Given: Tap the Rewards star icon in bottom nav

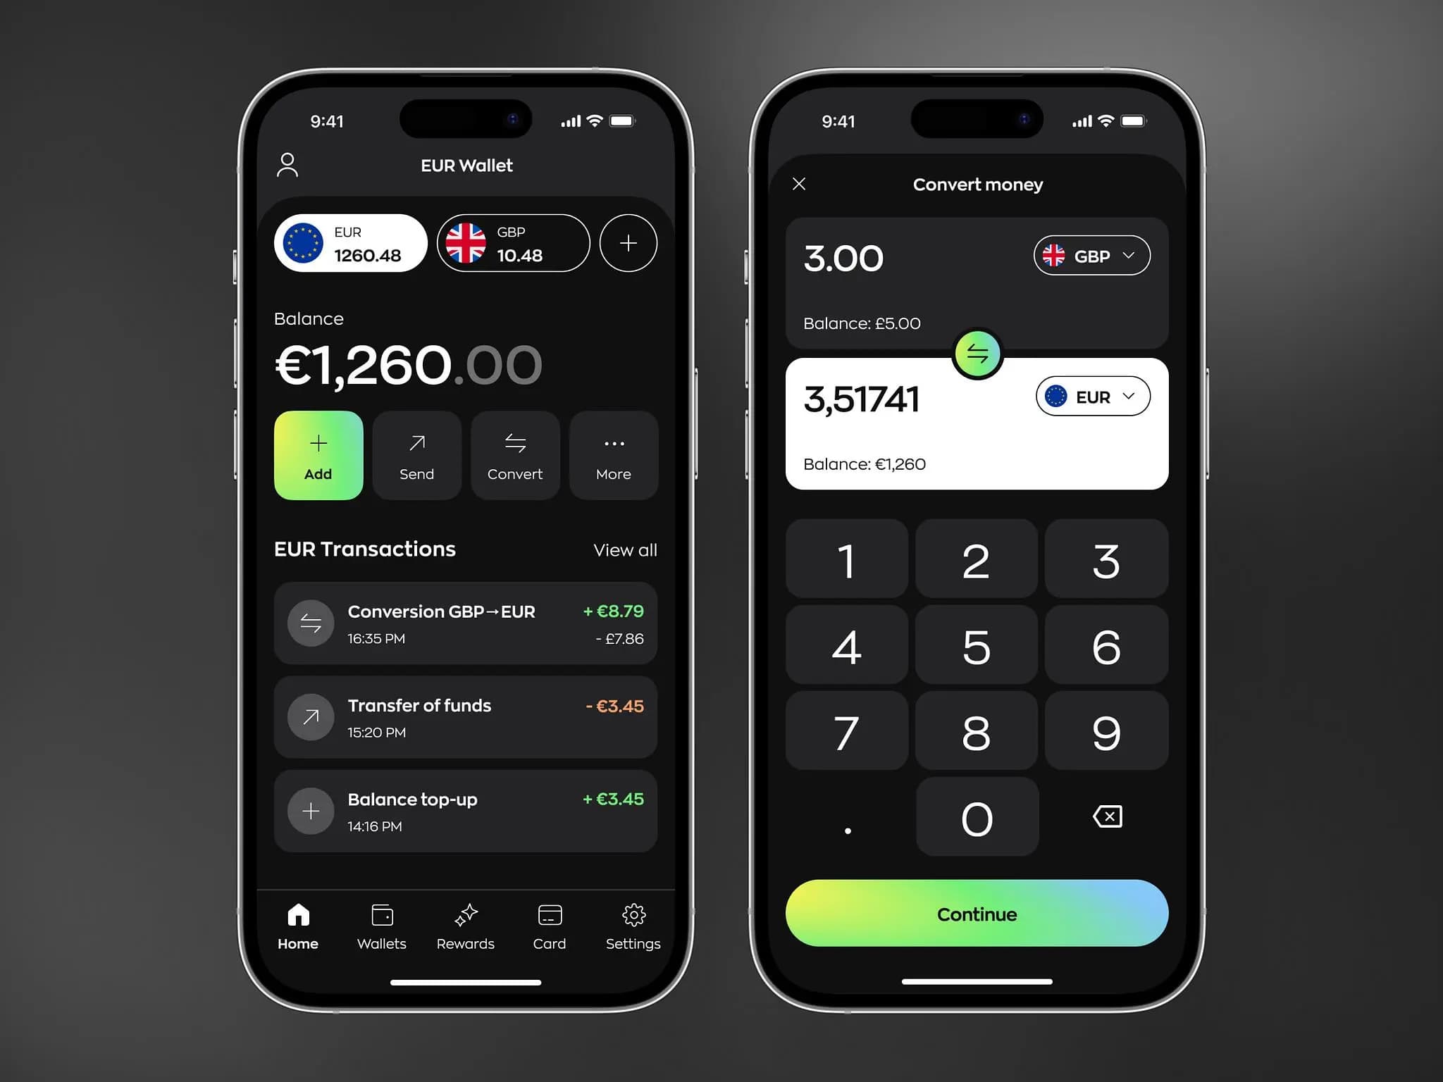Looking at the screenshot, I should (467, 919).
